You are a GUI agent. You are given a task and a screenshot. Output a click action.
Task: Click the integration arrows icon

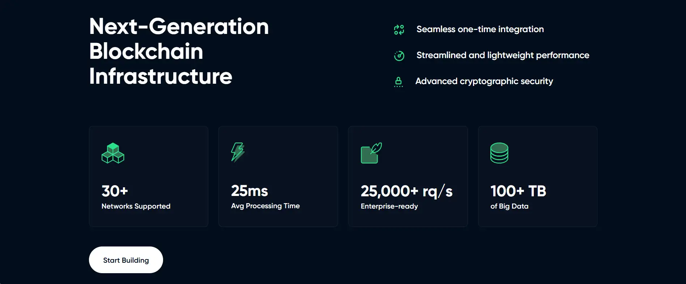(399, 30)
